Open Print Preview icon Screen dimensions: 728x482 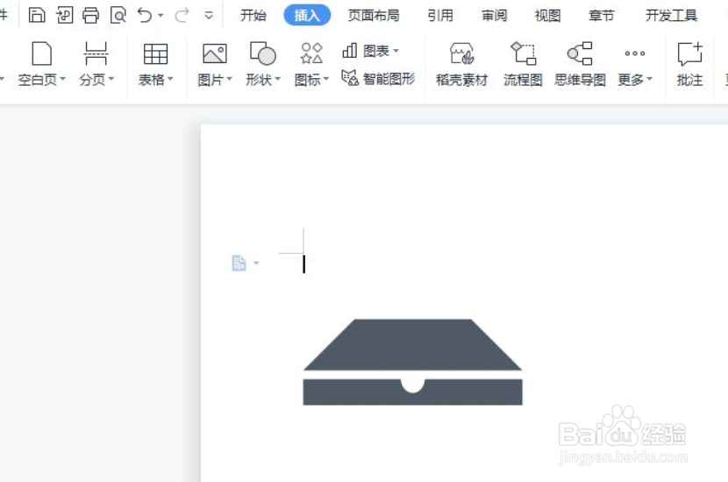coord(118,15)
